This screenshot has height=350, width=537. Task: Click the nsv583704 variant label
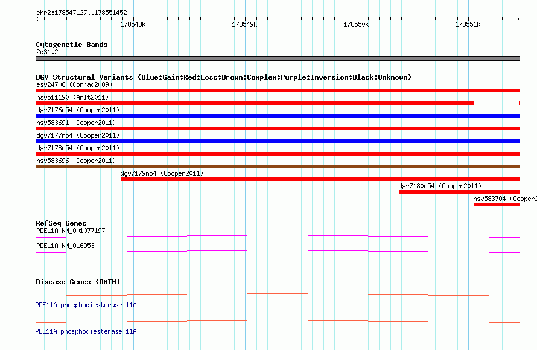(505, 199)
